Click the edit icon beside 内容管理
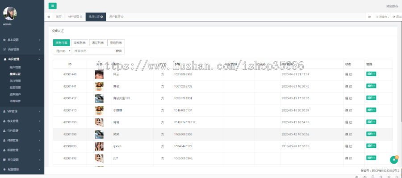This screenshot has height=178, width=402. (4, 49)
